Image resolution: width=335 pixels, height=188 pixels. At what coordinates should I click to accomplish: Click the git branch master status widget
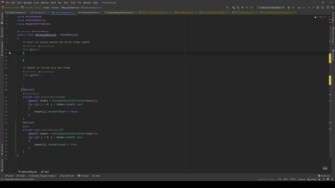312,180
